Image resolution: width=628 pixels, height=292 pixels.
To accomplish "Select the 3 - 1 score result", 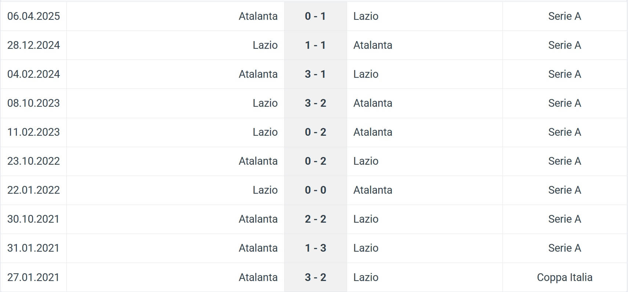I will click(x=315, y=74).
